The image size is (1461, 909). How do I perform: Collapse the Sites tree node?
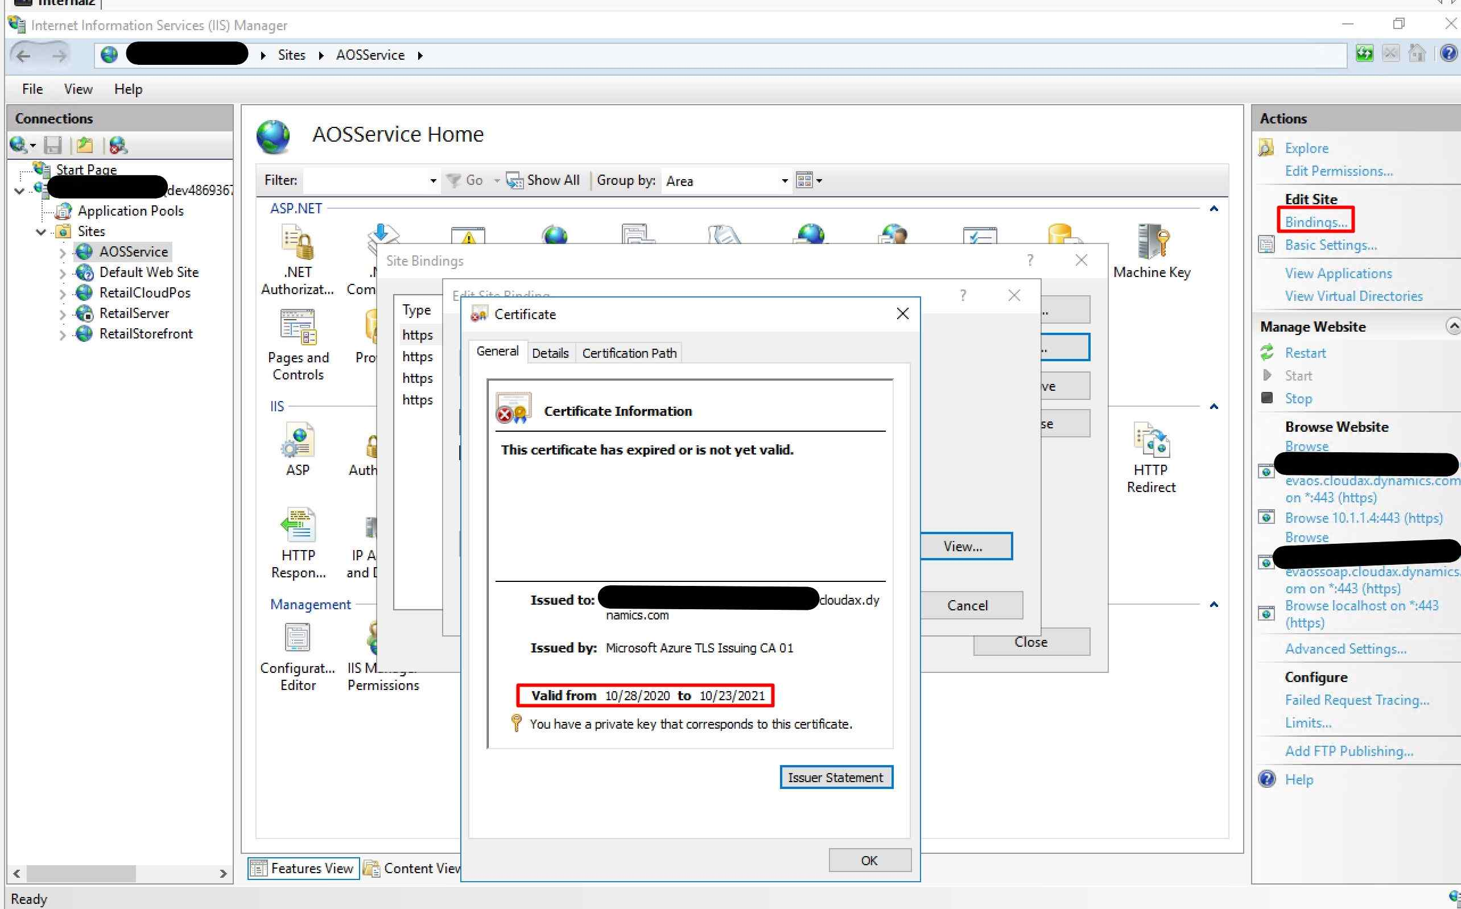tap(41, 232)
